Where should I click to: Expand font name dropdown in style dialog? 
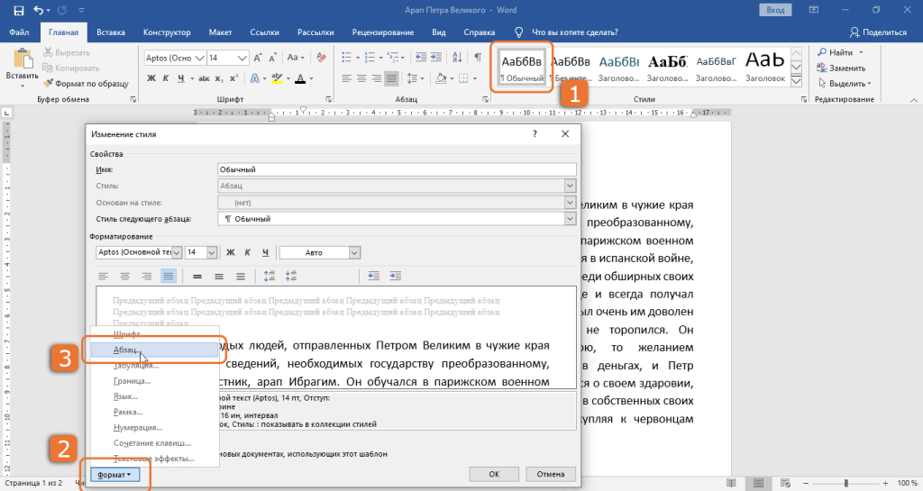pyautogui.click(x=177, y=252)
